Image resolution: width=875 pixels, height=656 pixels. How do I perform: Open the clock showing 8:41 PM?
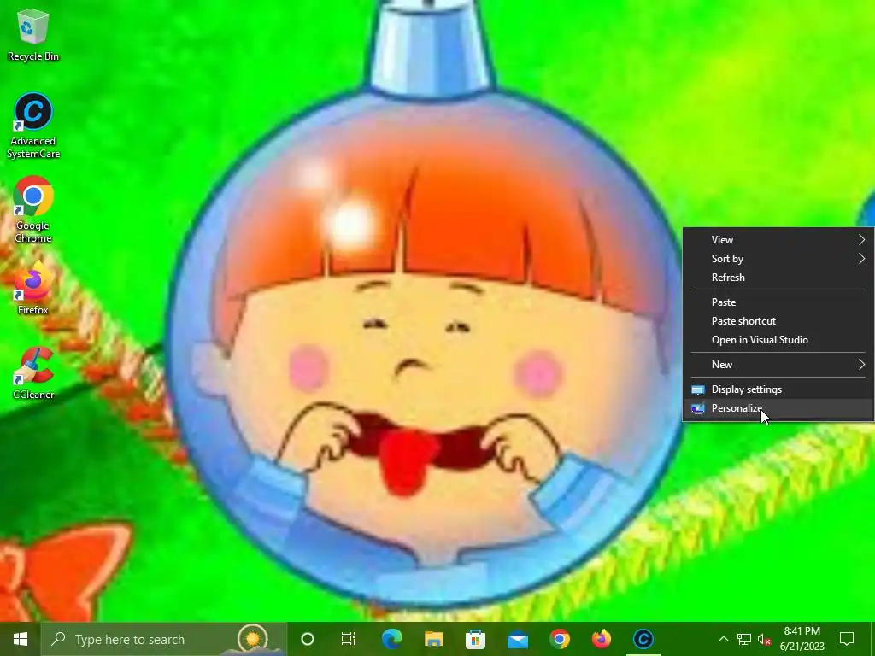pyautogui.click(x=802, y=639)
